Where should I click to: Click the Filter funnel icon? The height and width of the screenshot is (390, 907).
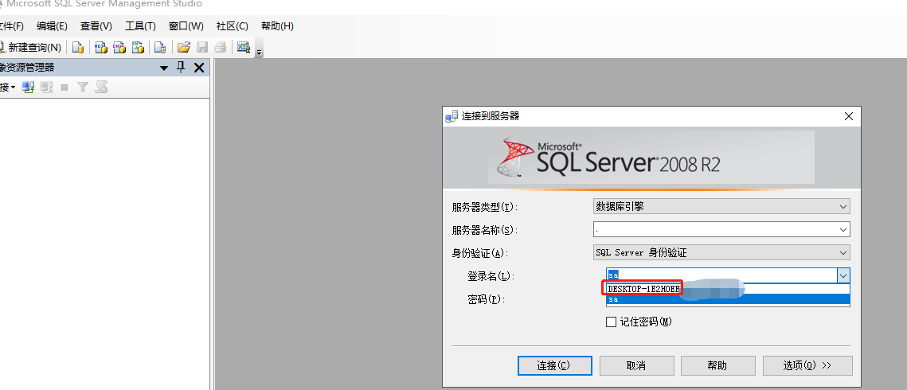click(83, 88)
